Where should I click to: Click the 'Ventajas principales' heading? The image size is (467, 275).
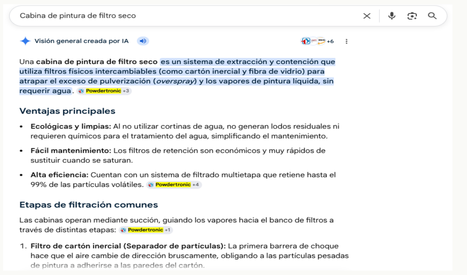[67, 111]
